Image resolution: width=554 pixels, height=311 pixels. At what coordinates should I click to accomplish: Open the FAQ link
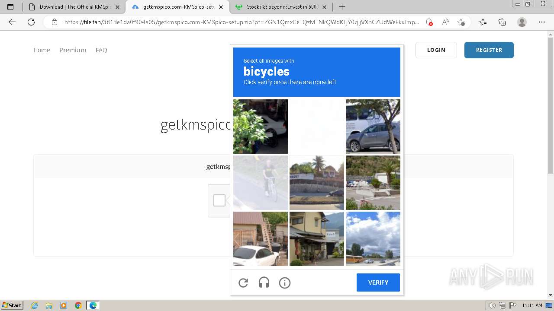tap(101, 50)
